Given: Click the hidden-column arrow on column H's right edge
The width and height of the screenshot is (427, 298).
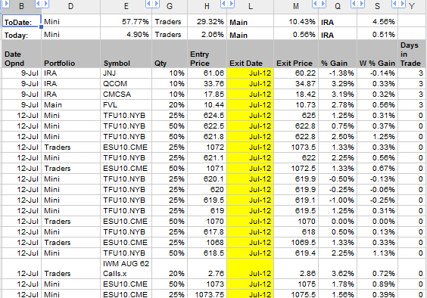Looking at the screenshot, I should click(x=224, y=4).
